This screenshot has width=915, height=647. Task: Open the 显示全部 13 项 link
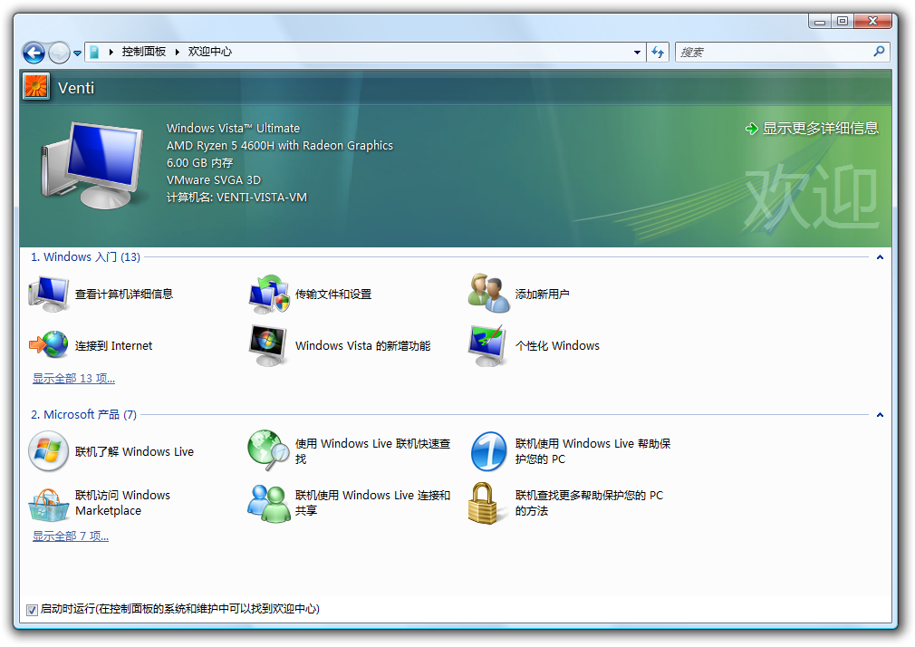(x=74, y=379)
